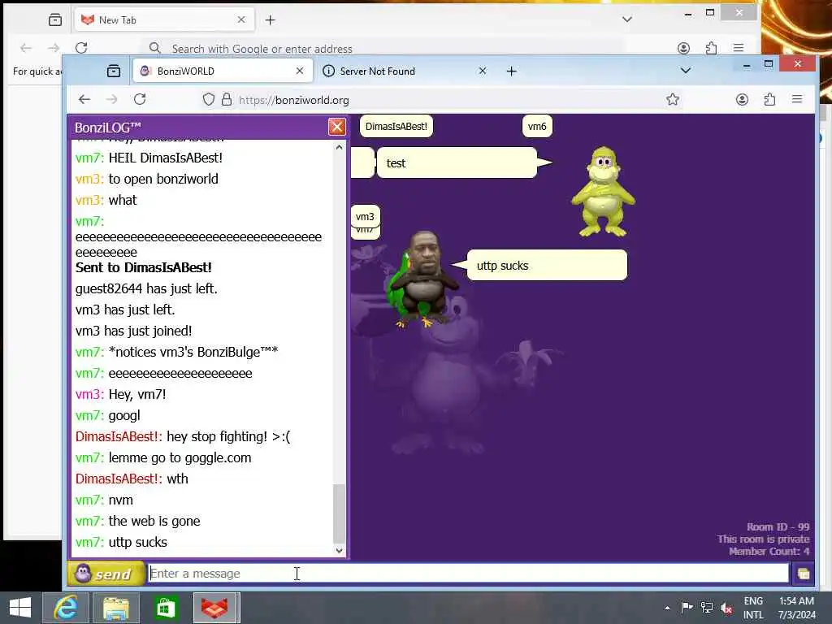Open File Explorer from the taskbar

[x=115, y=608]
